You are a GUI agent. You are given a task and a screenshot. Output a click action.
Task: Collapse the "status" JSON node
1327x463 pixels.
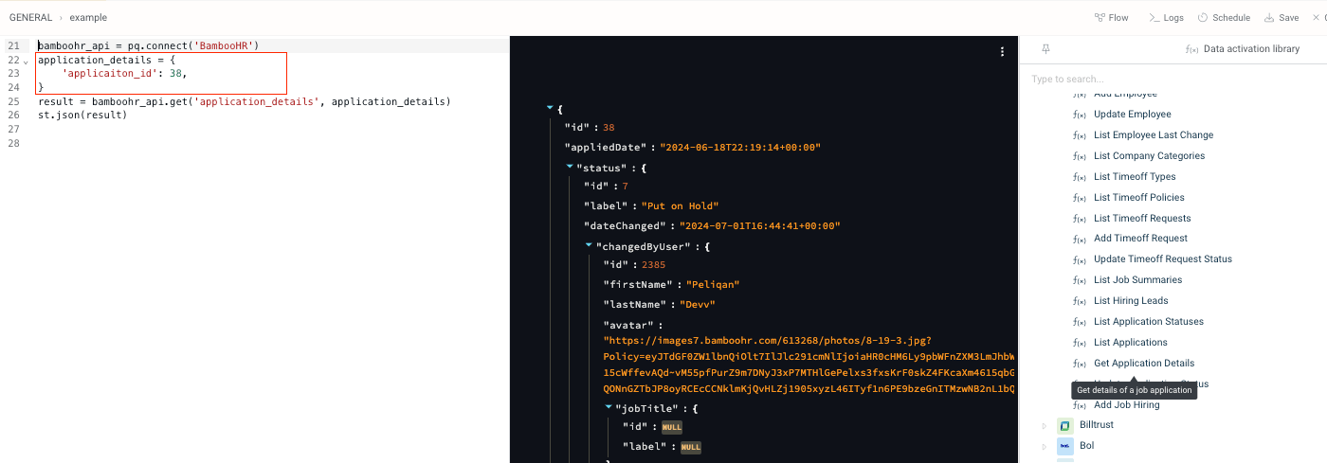570,166
